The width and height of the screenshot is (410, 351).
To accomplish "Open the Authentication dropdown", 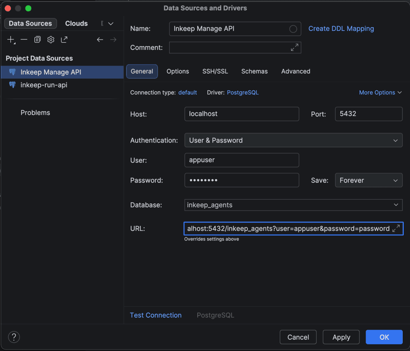I will 293,140.
